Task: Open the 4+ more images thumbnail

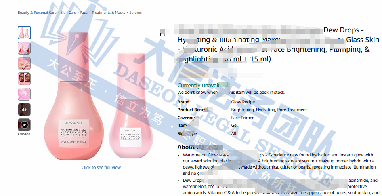Action: pos(24,110)
